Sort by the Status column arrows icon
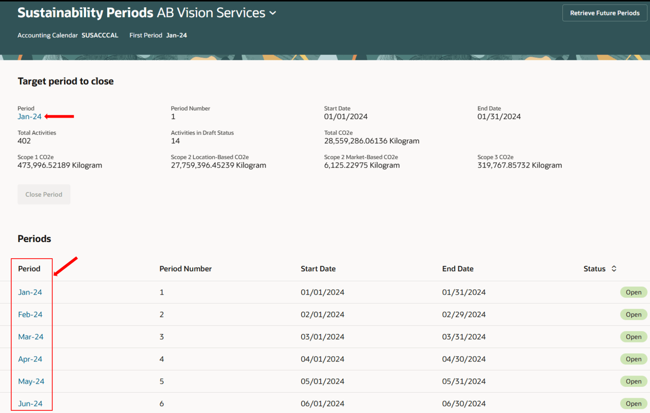This screenshot has height=413, width=650. (x=614, y=269)
